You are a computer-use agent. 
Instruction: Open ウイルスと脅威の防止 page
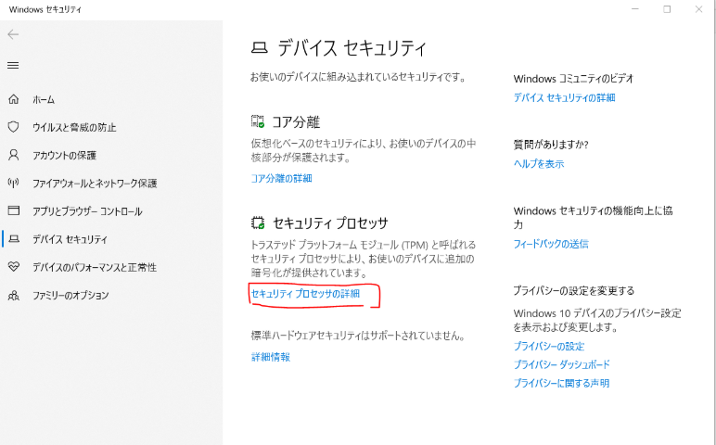click(74, 127)
